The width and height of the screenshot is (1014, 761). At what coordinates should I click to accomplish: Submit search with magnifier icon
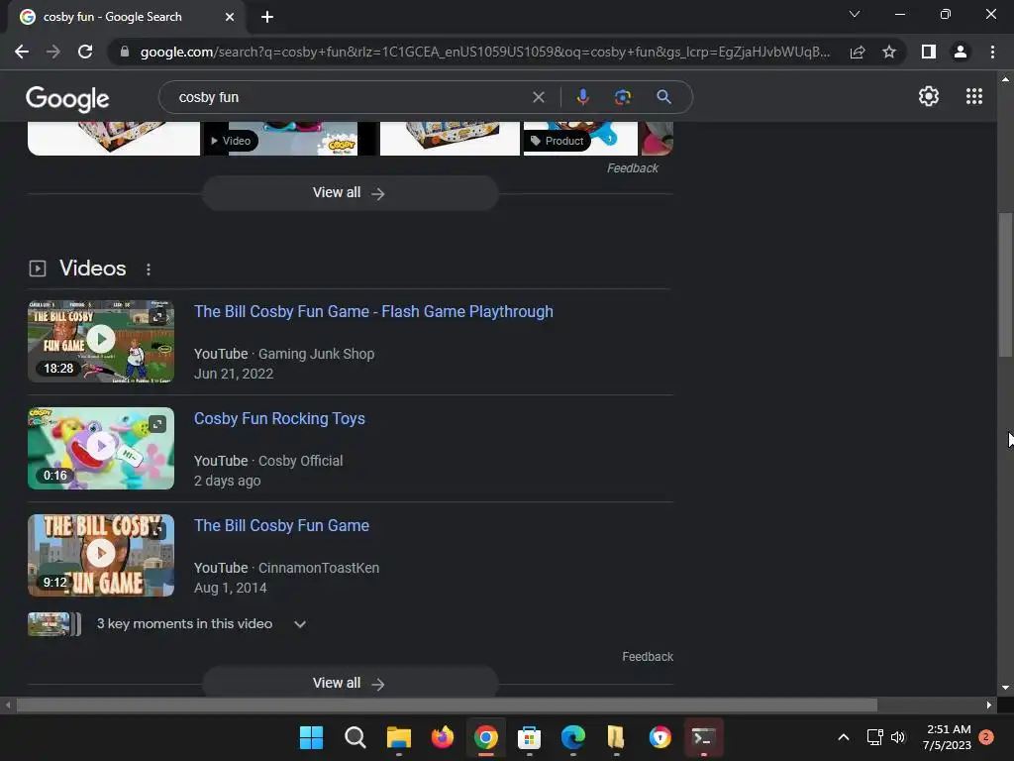tap(663, 97)
